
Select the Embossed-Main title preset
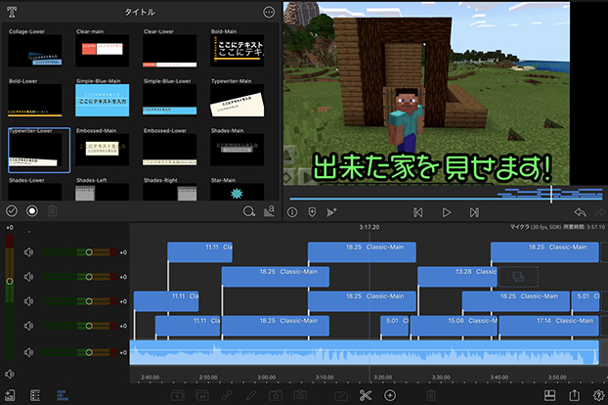click(103, 147)
